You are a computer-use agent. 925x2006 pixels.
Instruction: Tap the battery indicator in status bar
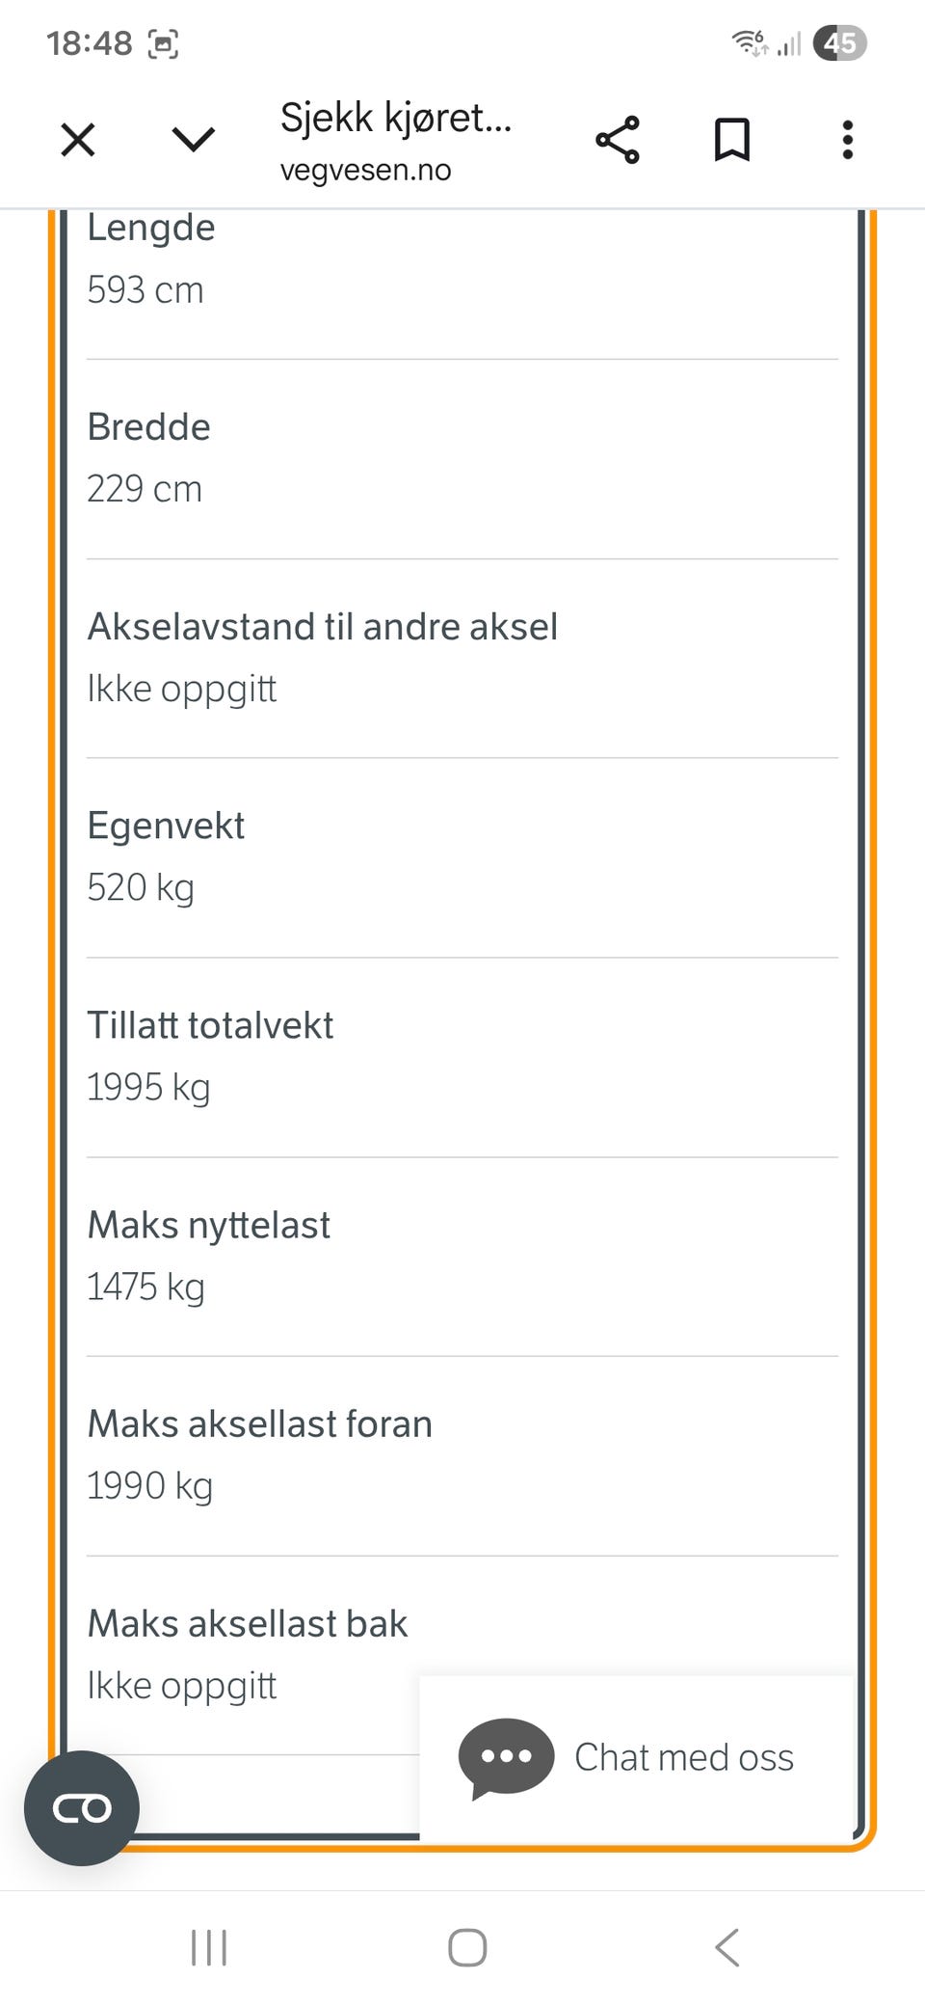click(x=840, y=43)
